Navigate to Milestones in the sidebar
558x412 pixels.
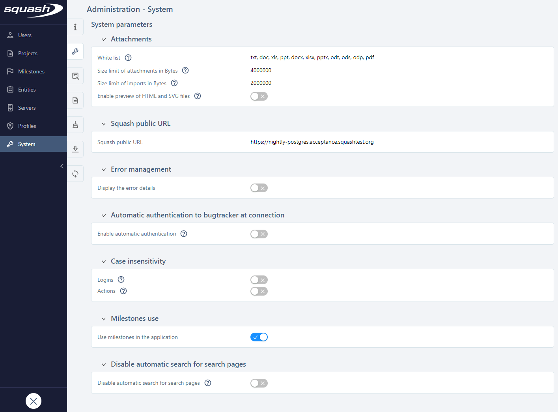31,71
